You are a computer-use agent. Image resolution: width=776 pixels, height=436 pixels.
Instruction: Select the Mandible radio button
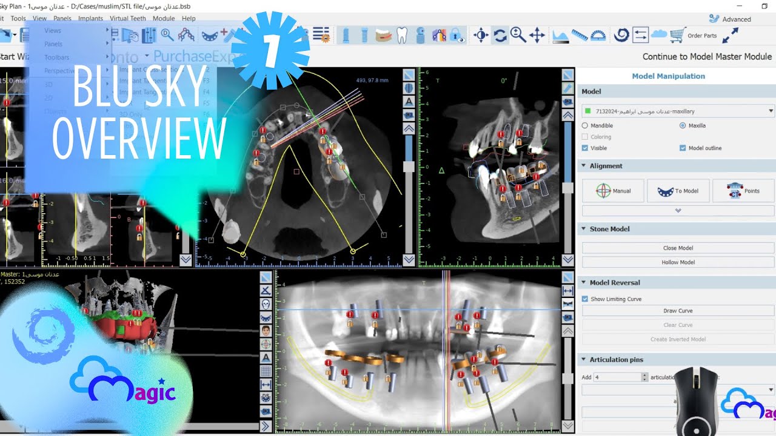pyautogui.click(x=585, y=125)
